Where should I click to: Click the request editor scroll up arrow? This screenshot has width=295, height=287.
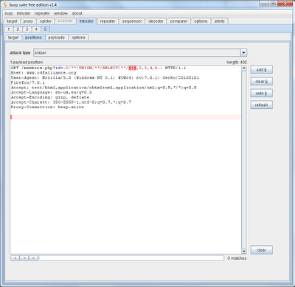(243, 68)
